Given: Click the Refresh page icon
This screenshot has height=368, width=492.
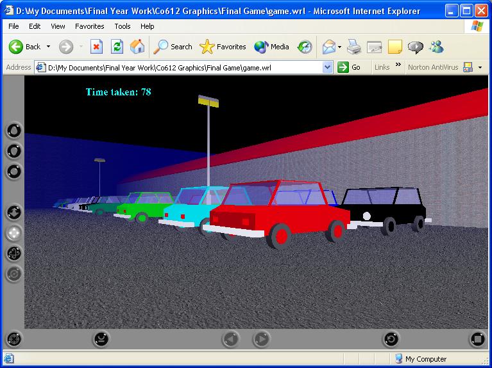Looking at the screenshot, I should tap(117, 47).
